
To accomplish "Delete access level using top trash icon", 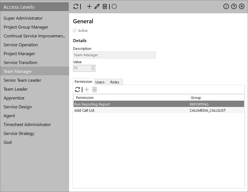I will (x=105, y=6).
